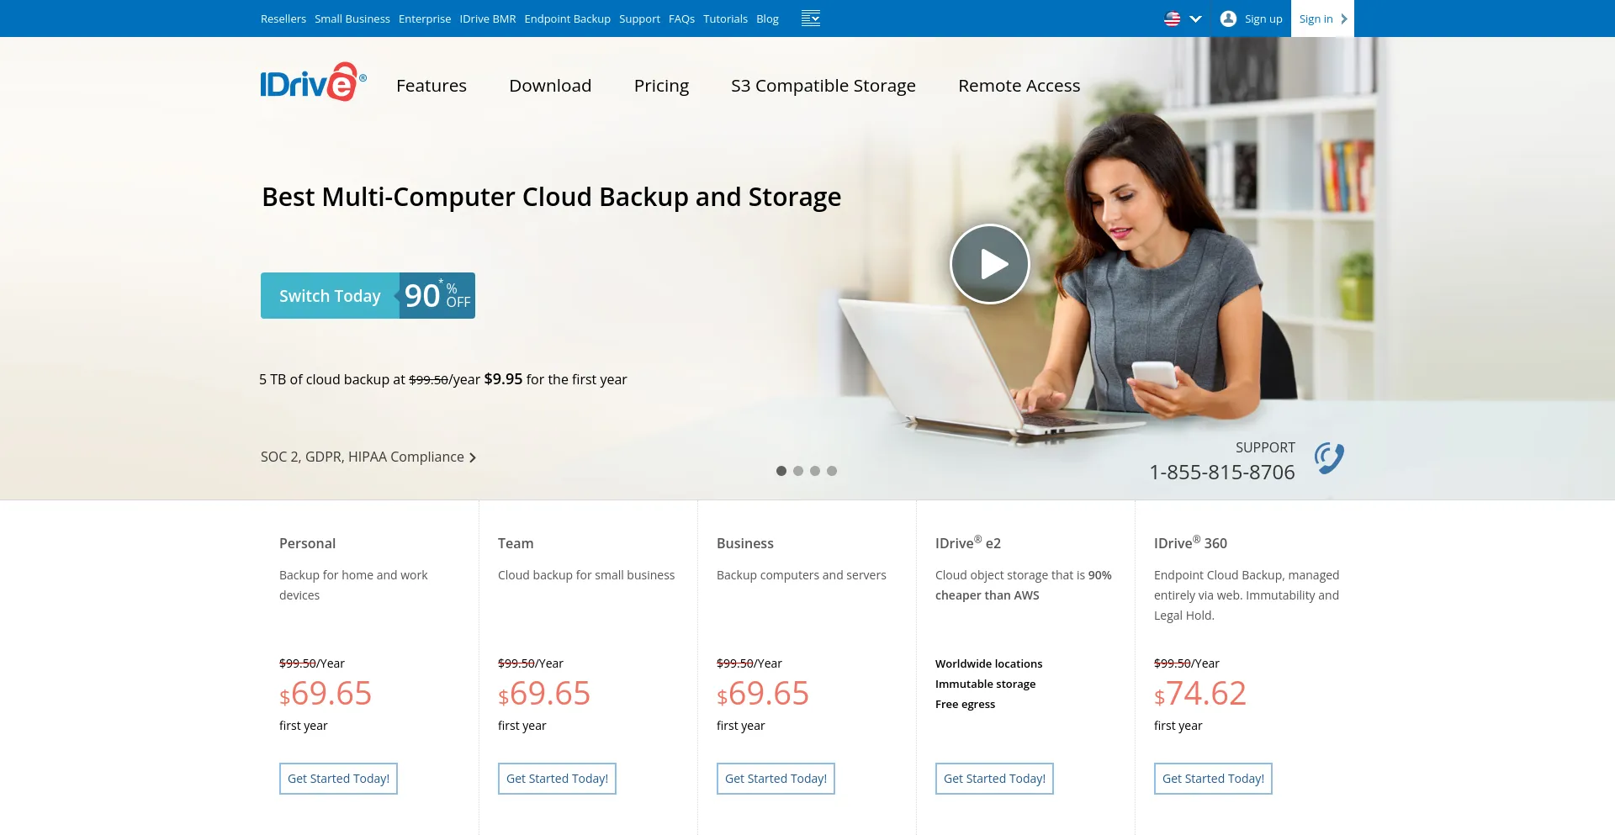The width and height of the screenshot is (1615, 835).
Task: Click the support number 1-855-815-8706
Action: [x=1222, y=473]
